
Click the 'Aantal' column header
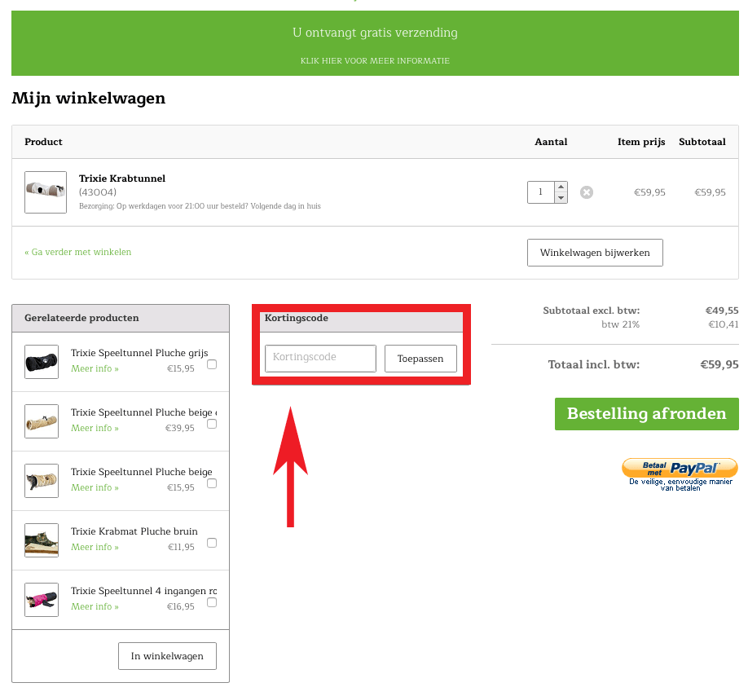pyautogui.click(x=551, y=142)
